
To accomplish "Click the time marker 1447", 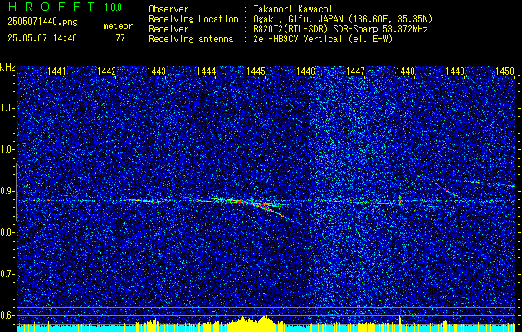I will pyautogui.click(x=355, y=71).
